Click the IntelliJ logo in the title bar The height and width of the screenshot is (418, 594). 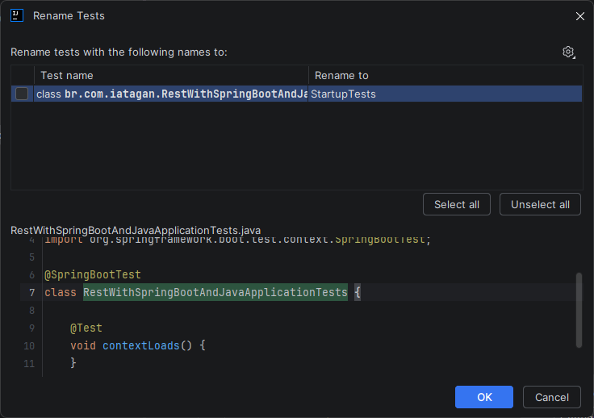(16, 15)
